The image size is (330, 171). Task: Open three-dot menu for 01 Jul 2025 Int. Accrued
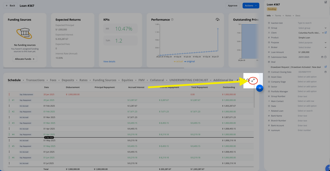tap(9, 163)
